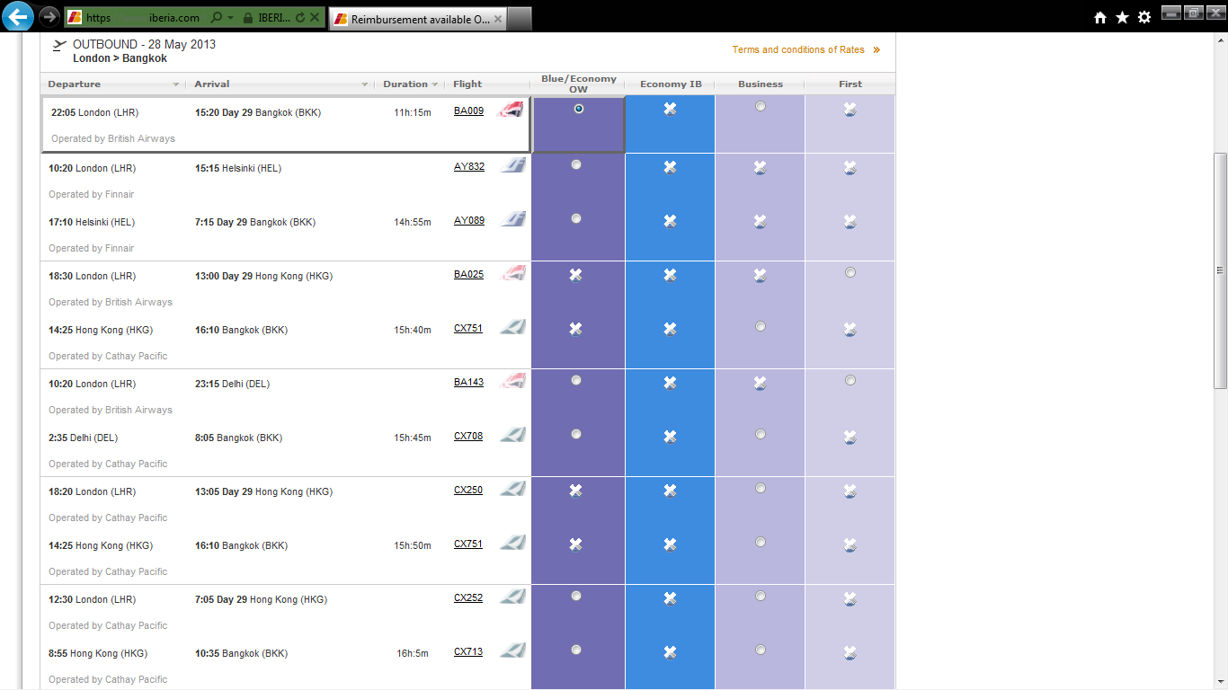Click Cathay Pacific logo beside flight CX708
Viewport: 1228px width, 690px height.
tap(513, 435)
